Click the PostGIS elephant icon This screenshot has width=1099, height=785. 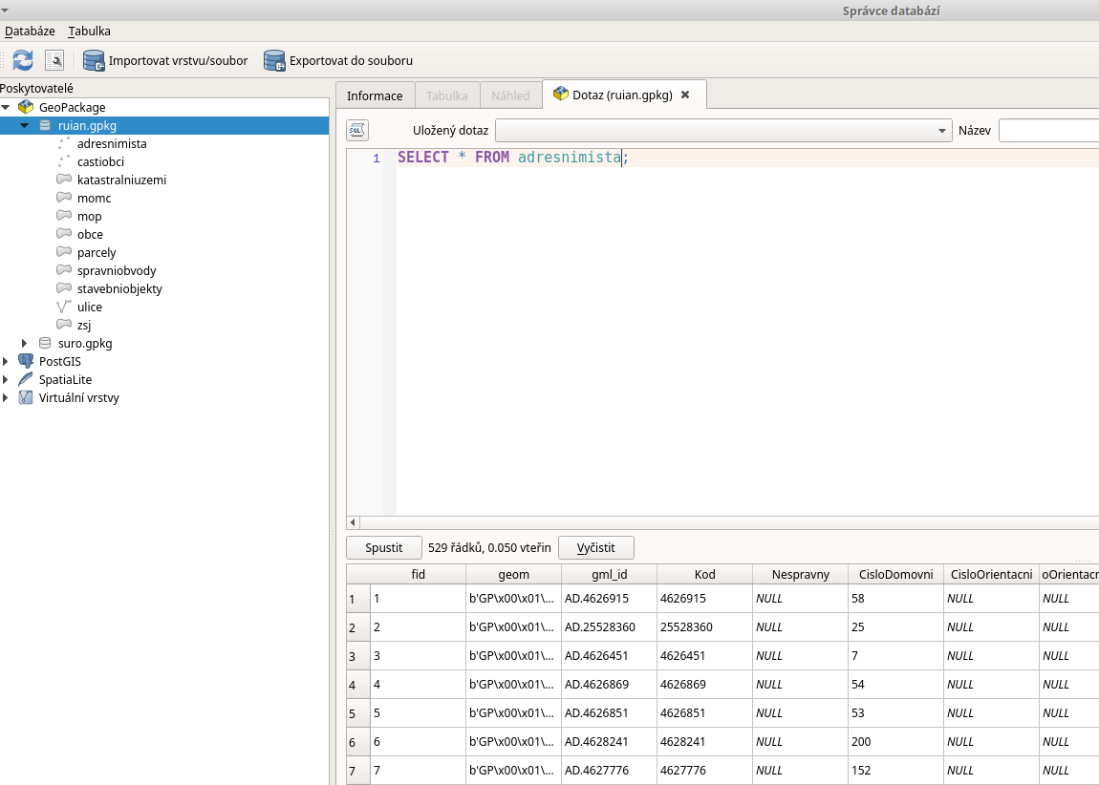(x=26, y=361)
